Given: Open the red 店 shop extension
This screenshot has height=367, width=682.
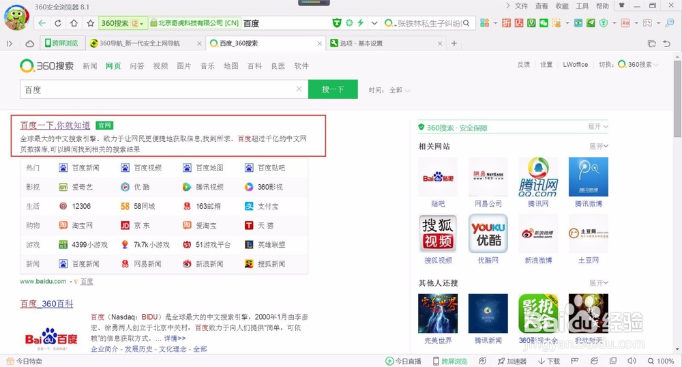Looking at the screenshot, I should 519,23.
